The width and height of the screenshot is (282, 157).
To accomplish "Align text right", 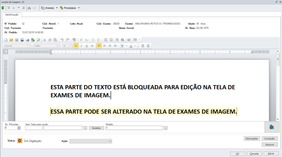I will click(110, 46).
